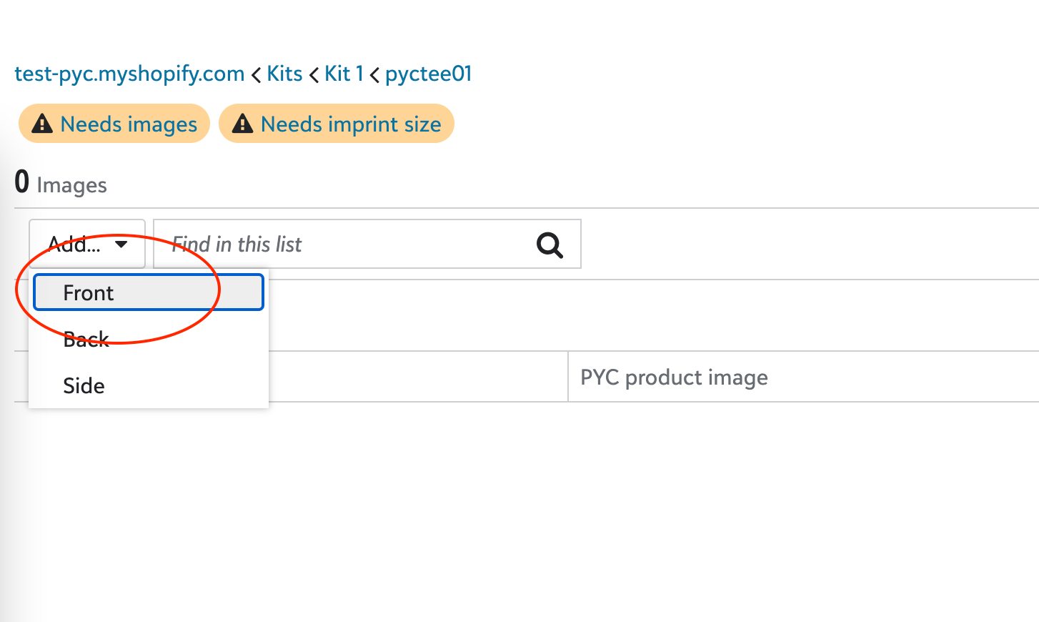Viewport: 1039px width, 622px height.
Task: Click warning triangle in Needs images badge
Action: pos(43,124)
